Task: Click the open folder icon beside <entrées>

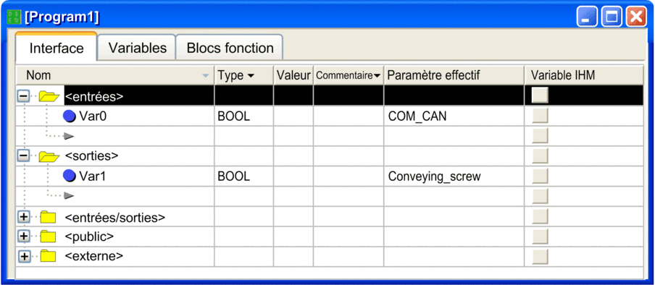Action: tap(49, 97)
